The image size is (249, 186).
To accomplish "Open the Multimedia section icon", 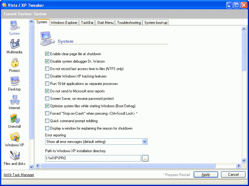I will [14, 44].
